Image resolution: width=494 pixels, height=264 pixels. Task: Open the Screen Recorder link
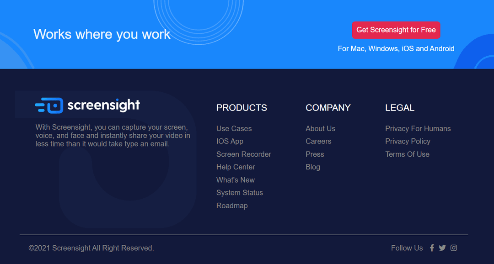pyautogui.click(x=243, y=154)
